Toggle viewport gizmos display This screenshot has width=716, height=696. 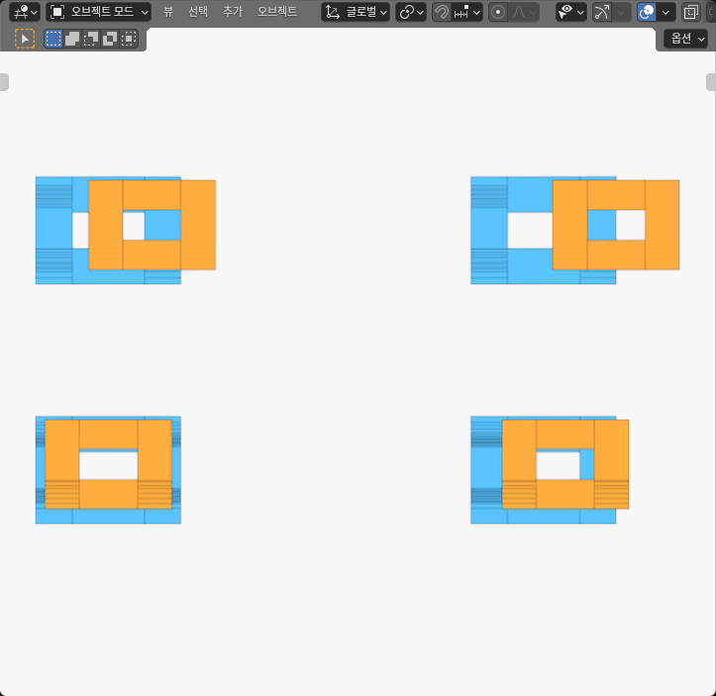tap(602, 12)
